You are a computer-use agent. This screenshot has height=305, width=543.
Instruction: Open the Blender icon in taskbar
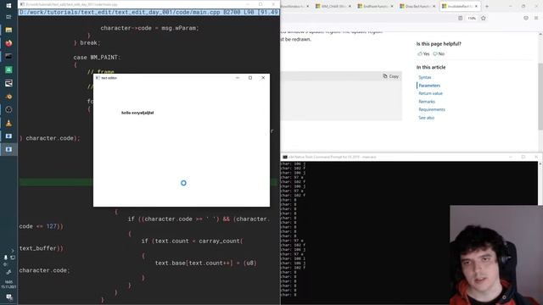coord(8,97)
